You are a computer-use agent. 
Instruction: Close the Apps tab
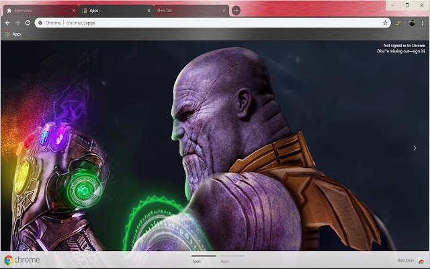(x=149, y=11)
